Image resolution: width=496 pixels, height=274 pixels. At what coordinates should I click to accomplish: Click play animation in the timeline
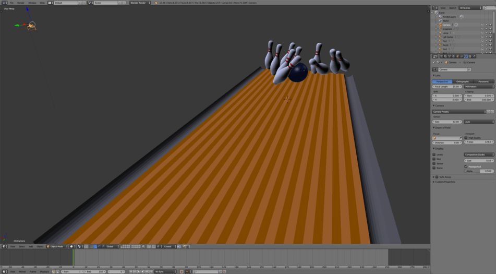(143, 271)
